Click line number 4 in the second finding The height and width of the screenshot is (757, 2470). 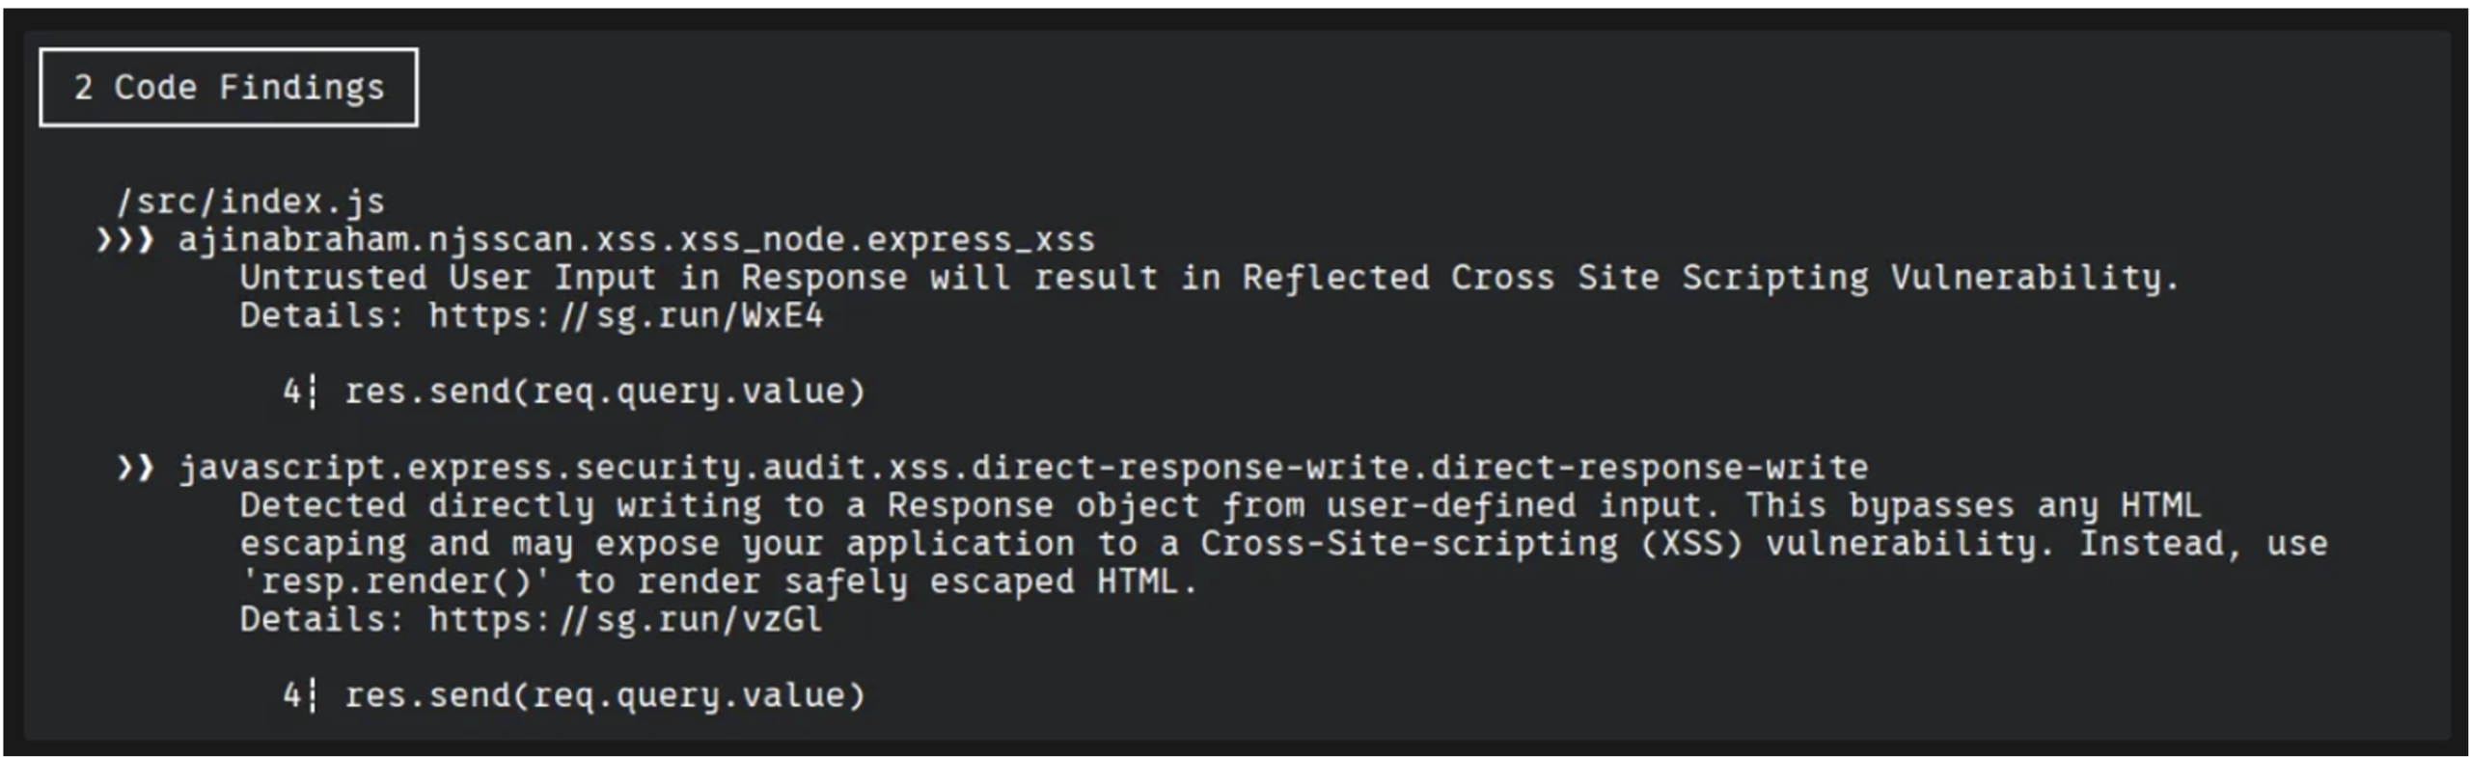[292, 695]
